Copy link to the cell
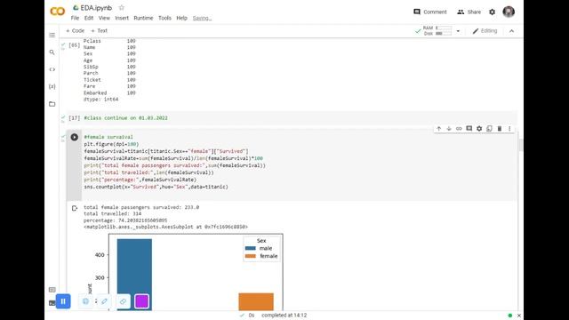 coord(459,128)
